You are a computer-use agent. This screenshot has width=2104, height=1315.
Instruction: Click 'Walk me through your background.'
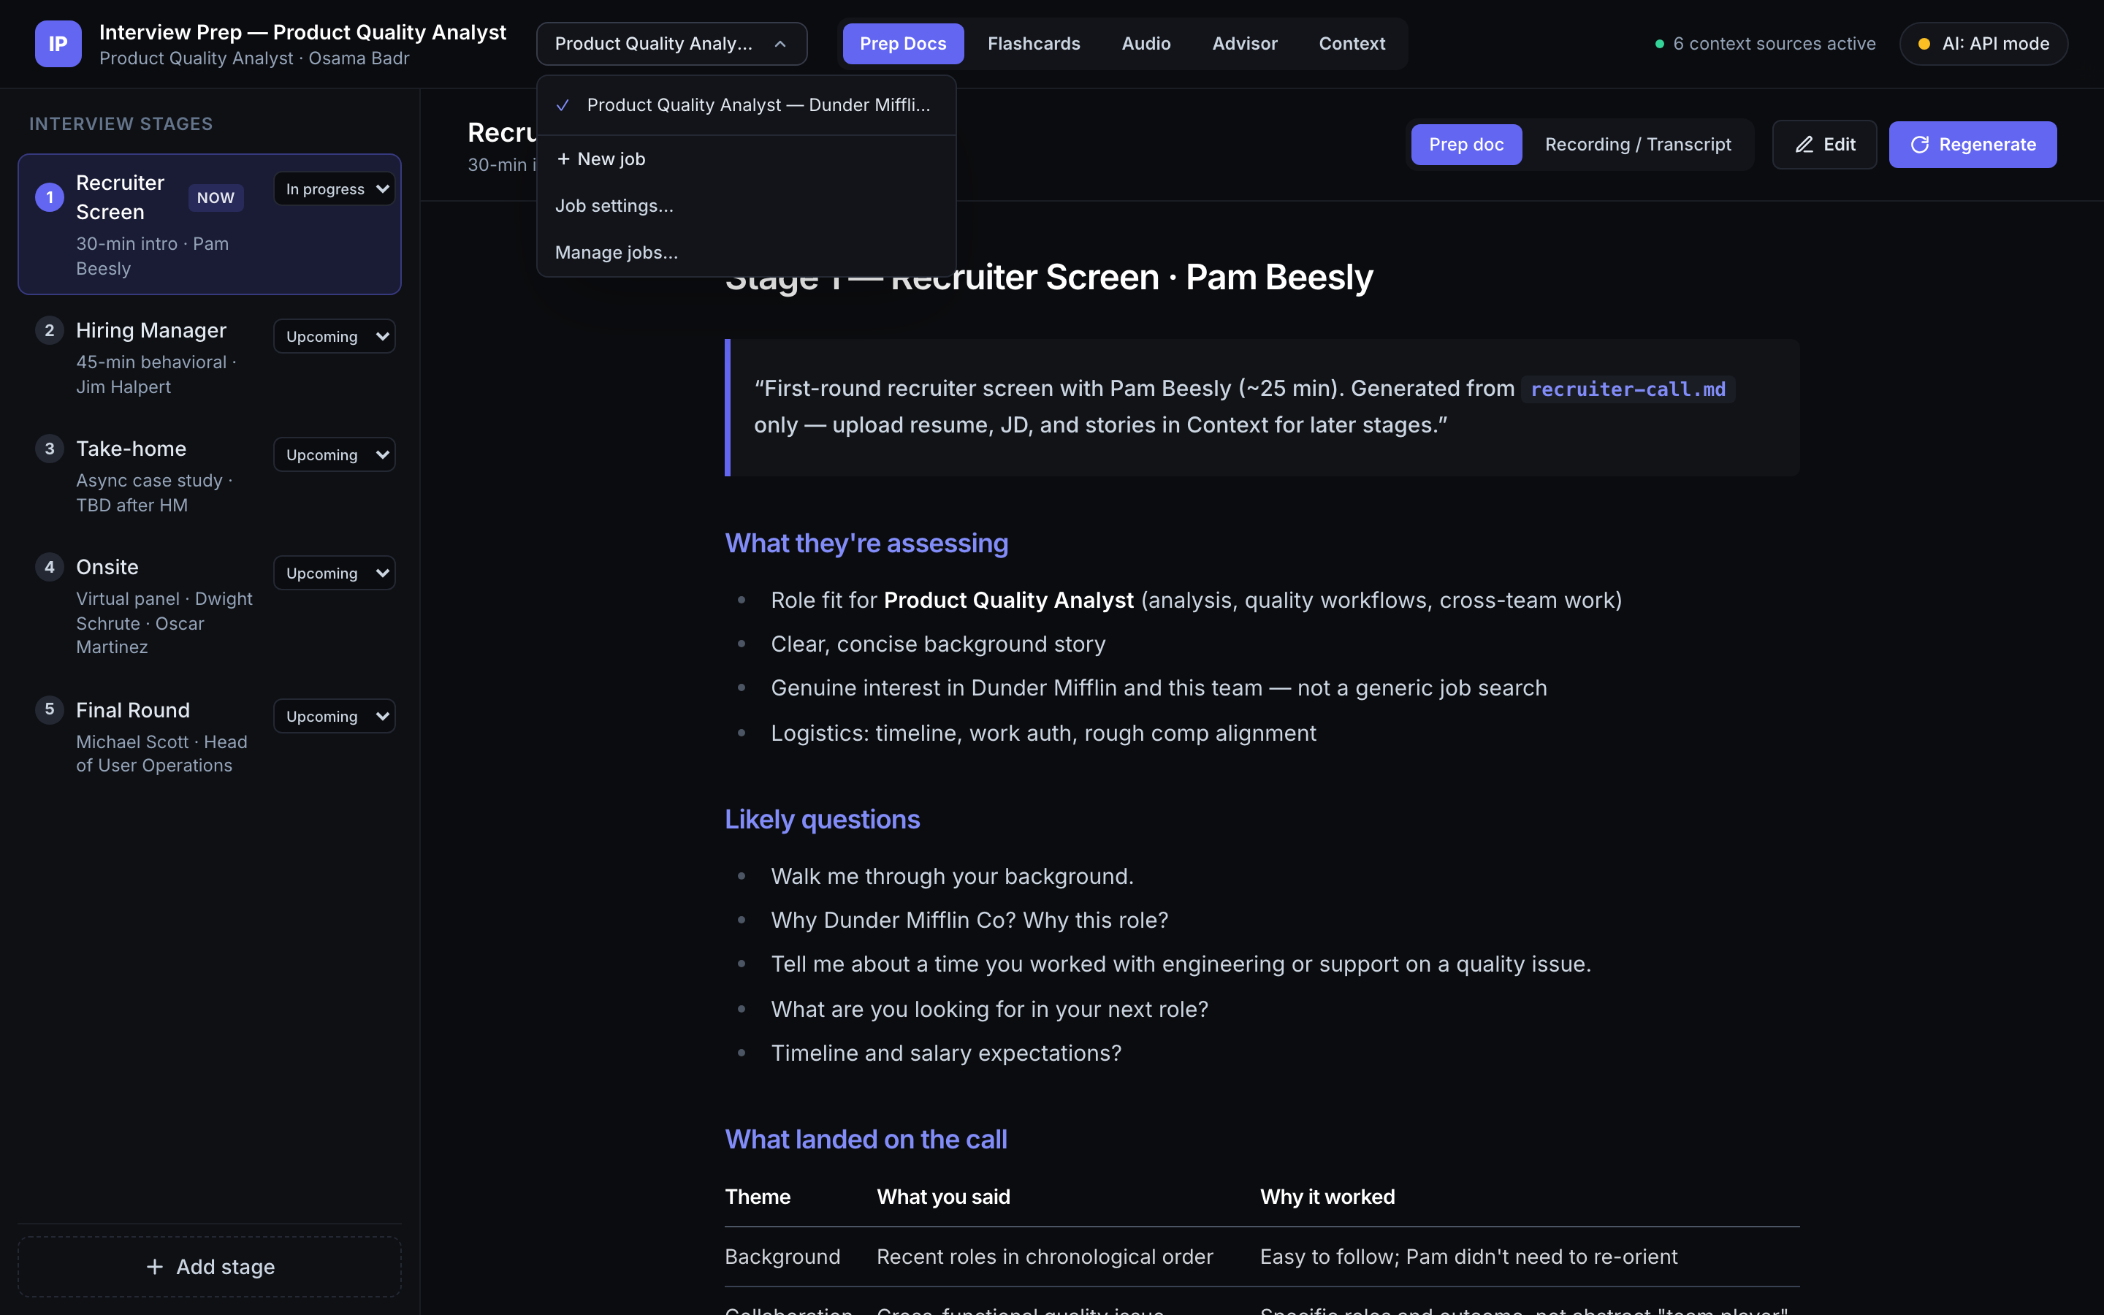coord(952,877)
